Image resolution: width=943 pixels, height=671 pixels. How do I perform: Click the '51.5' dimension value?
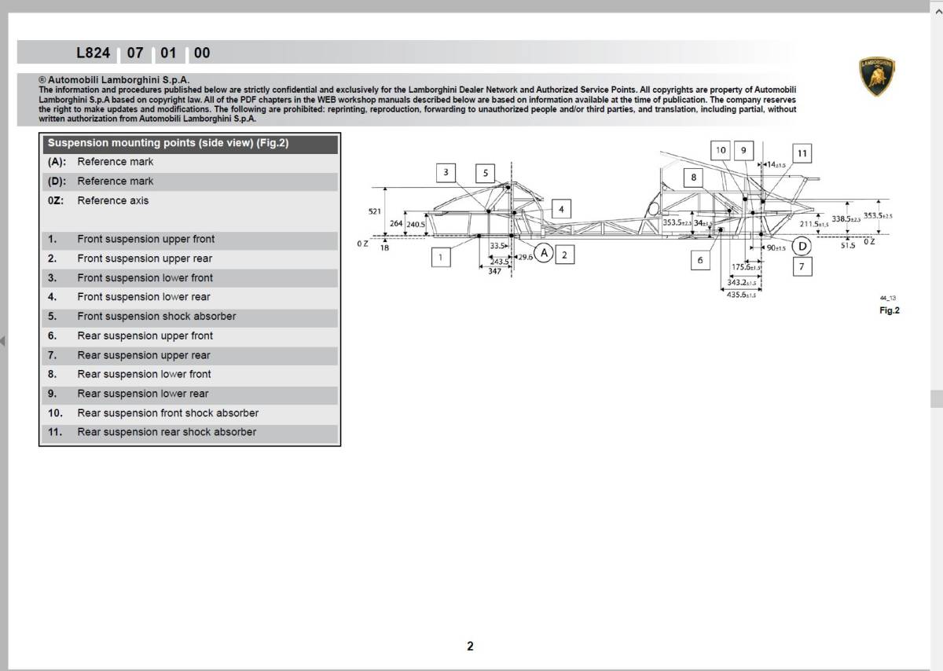pos(848,245)
